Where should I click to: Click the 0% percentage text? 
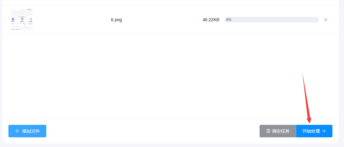pos(229,20)
